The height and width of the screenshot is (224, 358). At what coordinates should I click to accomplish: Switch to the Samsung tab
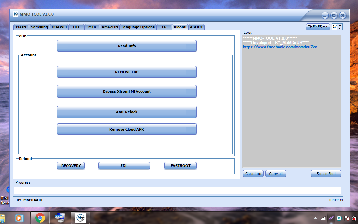(x=39, y=27)
